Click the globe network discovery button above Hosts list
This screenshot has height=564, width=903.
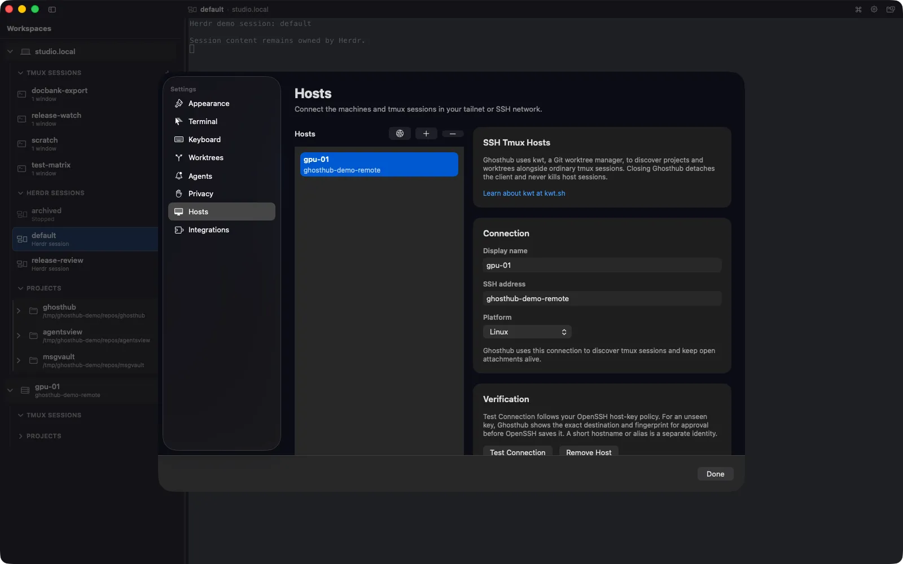400,134
